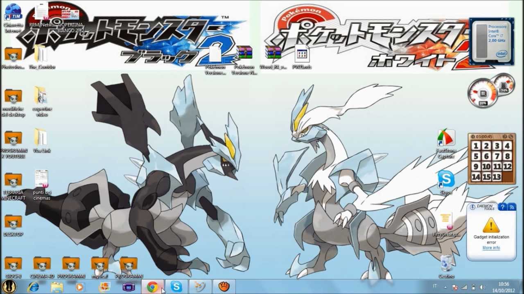Image resolution: width=524 pixels, height=294 pixels.
Task: Open the clock showing 10:56
Action: (504, 287)
